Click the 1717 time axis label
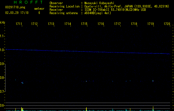Image resolution: width=174 pixels, height=111 pixels. [x=117, y=24]
